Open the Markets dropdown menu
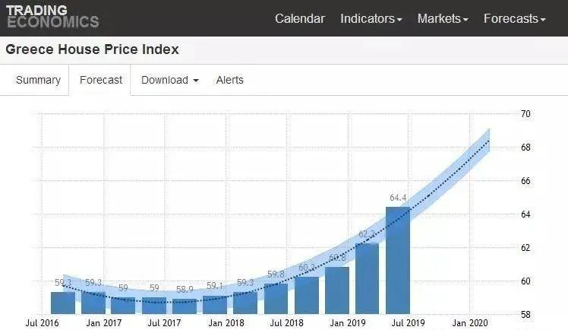Screen dimensions: 568x330 (x=443, y=18)
